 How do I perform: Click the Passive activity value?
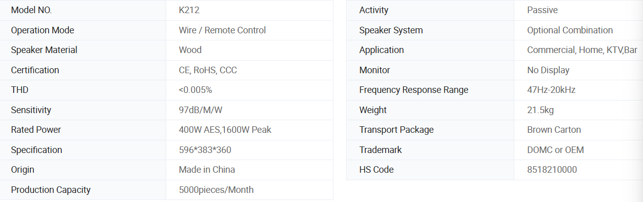(542, 10)
